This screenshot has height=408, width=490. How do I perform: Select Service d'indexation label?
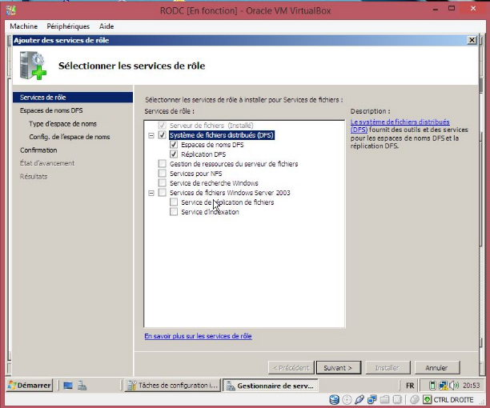click(x=210, y=212)
